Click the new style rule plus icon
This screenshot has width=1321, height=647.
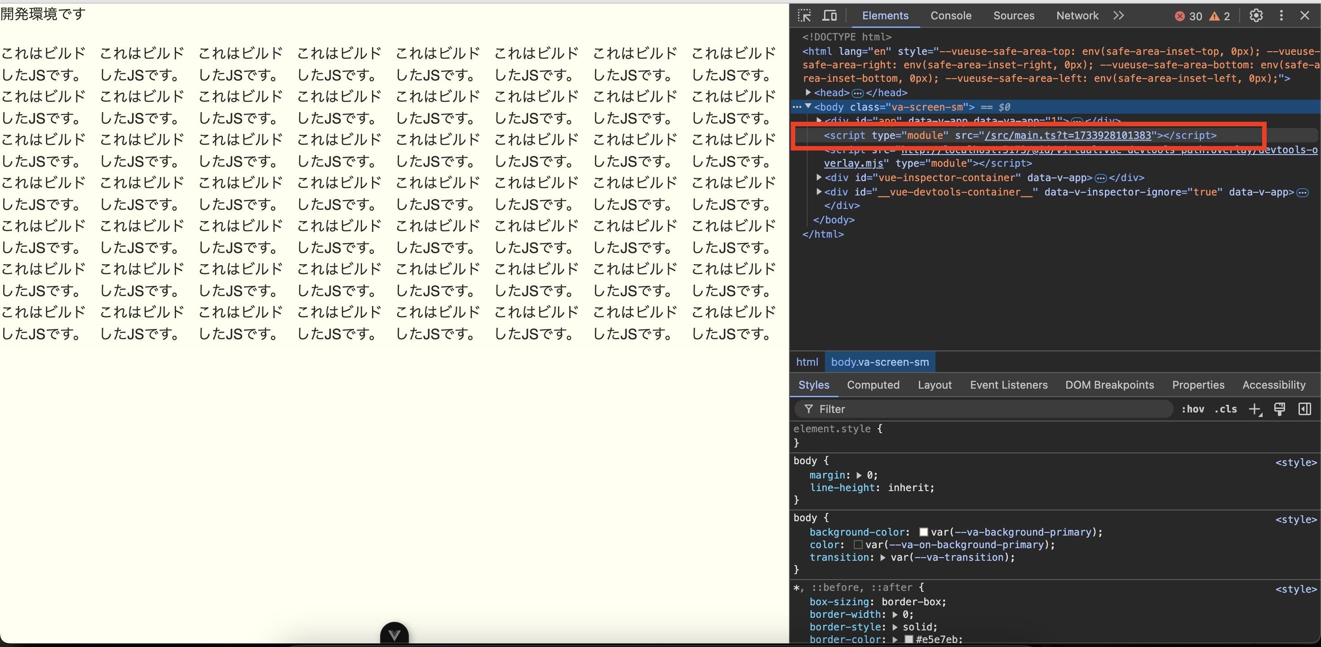coord(1255,409)
